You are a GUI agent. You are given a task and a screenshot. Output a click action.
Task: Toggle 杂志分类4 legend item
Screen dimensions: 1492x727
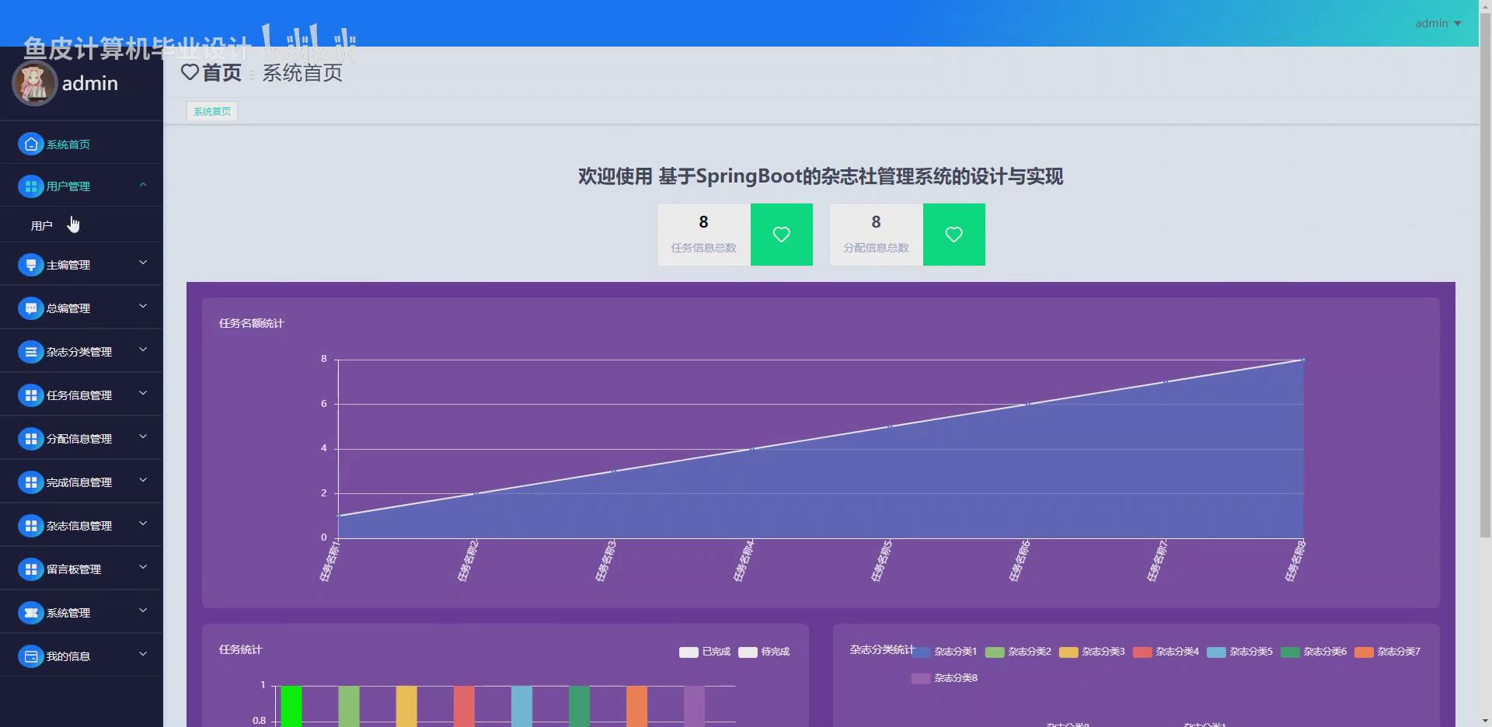(1166, 652)
